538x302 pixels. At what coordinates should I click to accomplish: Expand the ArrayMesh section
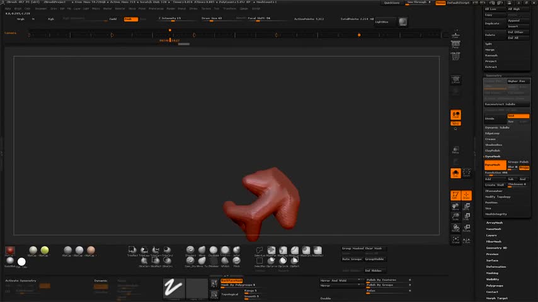[x=494, y=223]
